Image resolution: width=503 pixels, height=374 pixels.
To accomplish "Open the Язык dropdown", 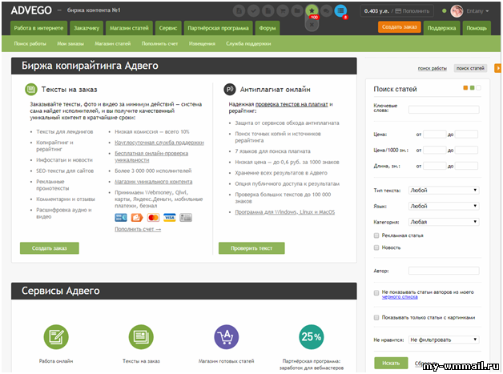I will (x=444, y=206).
